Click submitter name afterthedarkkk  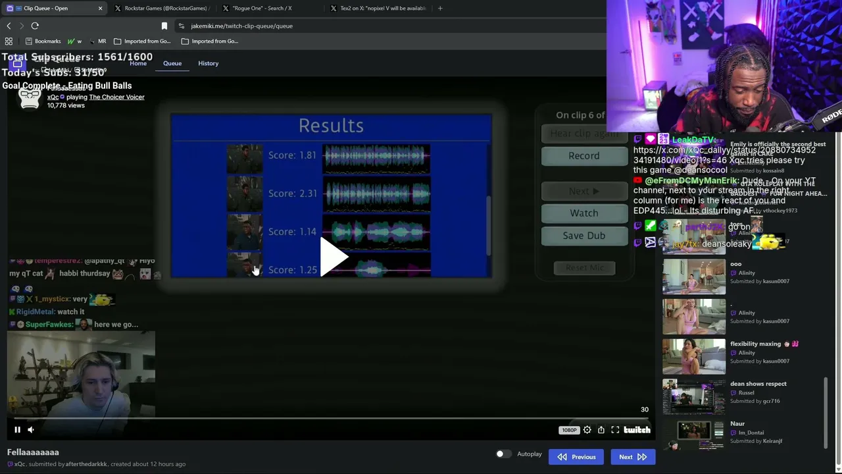click(x=86, y=464)
